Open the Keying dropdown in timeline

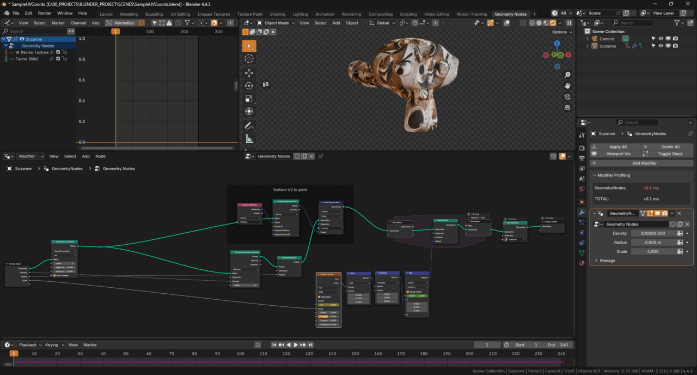54,345
